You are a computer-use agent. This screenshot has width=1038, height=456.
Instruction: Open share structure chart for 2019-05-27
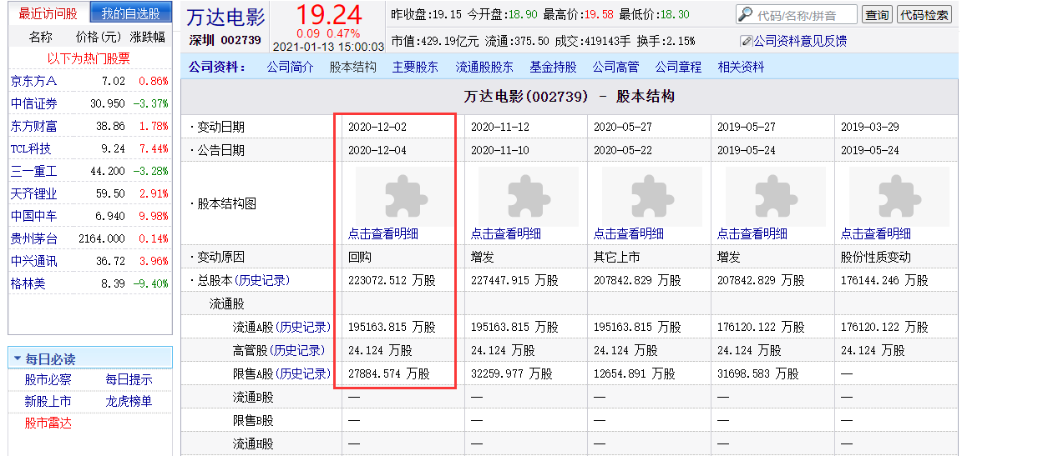coord(776,197)
